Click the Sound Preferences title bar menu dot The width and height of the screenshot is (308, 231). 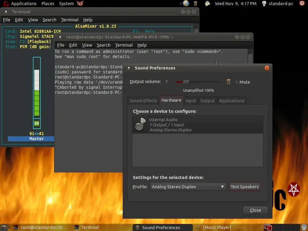click(x=129, y=68)
